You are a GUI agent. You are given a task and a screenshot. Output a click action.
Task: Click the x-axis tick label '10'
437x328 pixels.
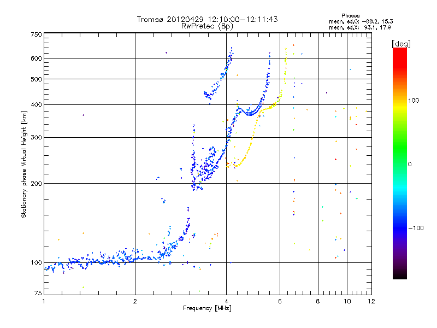[347, 301]
